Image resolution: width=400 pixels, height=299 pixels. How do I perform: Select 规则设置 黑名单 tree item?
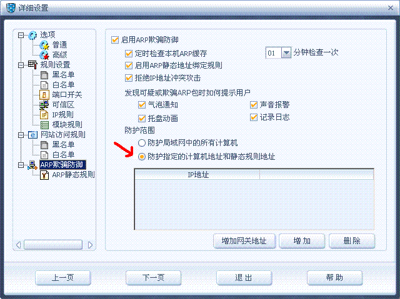click(63, 75)
